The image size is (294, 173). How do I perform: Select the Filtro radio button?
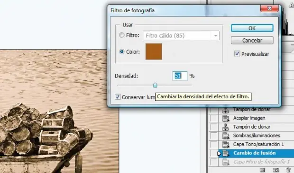click(x=122, y=35)
